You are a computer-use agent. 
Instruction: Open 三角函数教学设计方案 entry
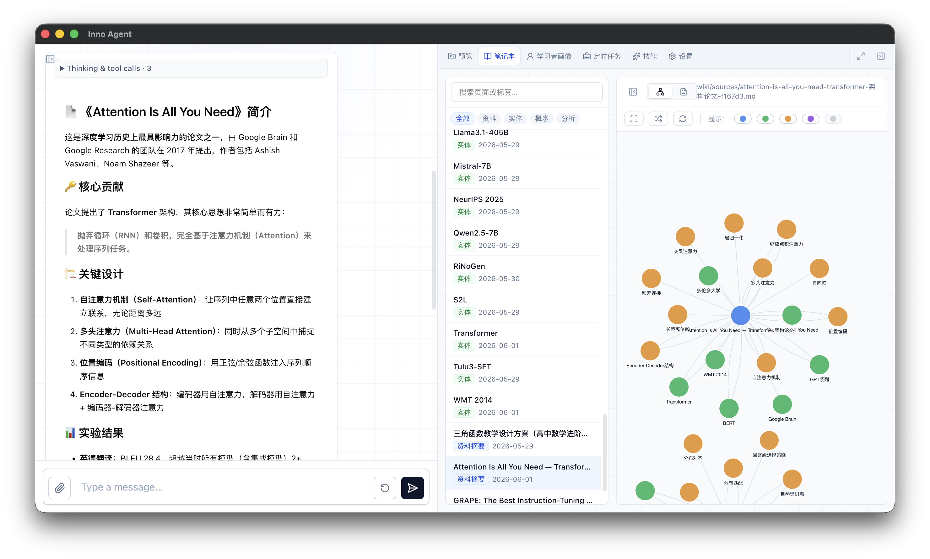point(523,439)
